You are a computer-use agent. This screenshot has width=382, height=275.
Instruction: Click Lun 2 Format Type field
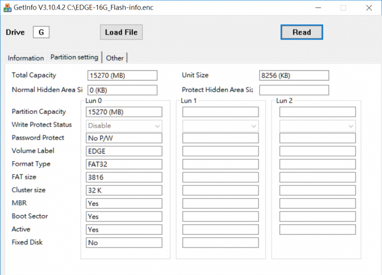tap(317, 164)
